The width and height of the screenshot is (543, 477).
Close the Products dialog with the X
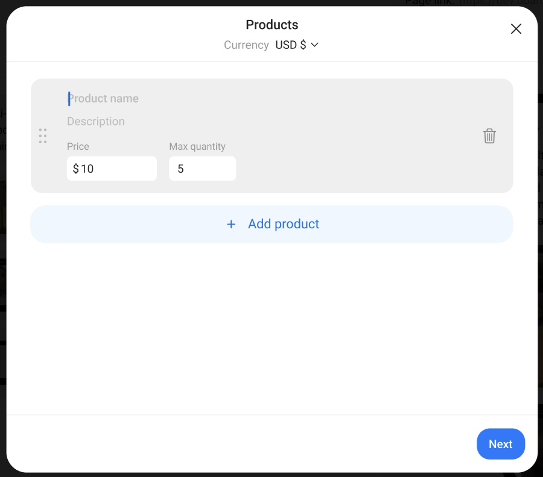[516, 29]
